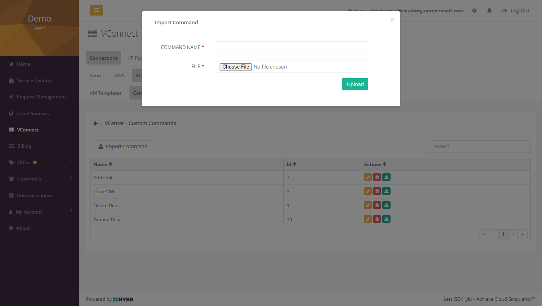Sort the table by Name column
The image size is (542, 306).
[103, 164]
